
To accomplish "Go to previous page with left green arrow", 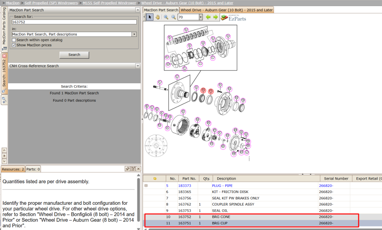I will [208, 17].
